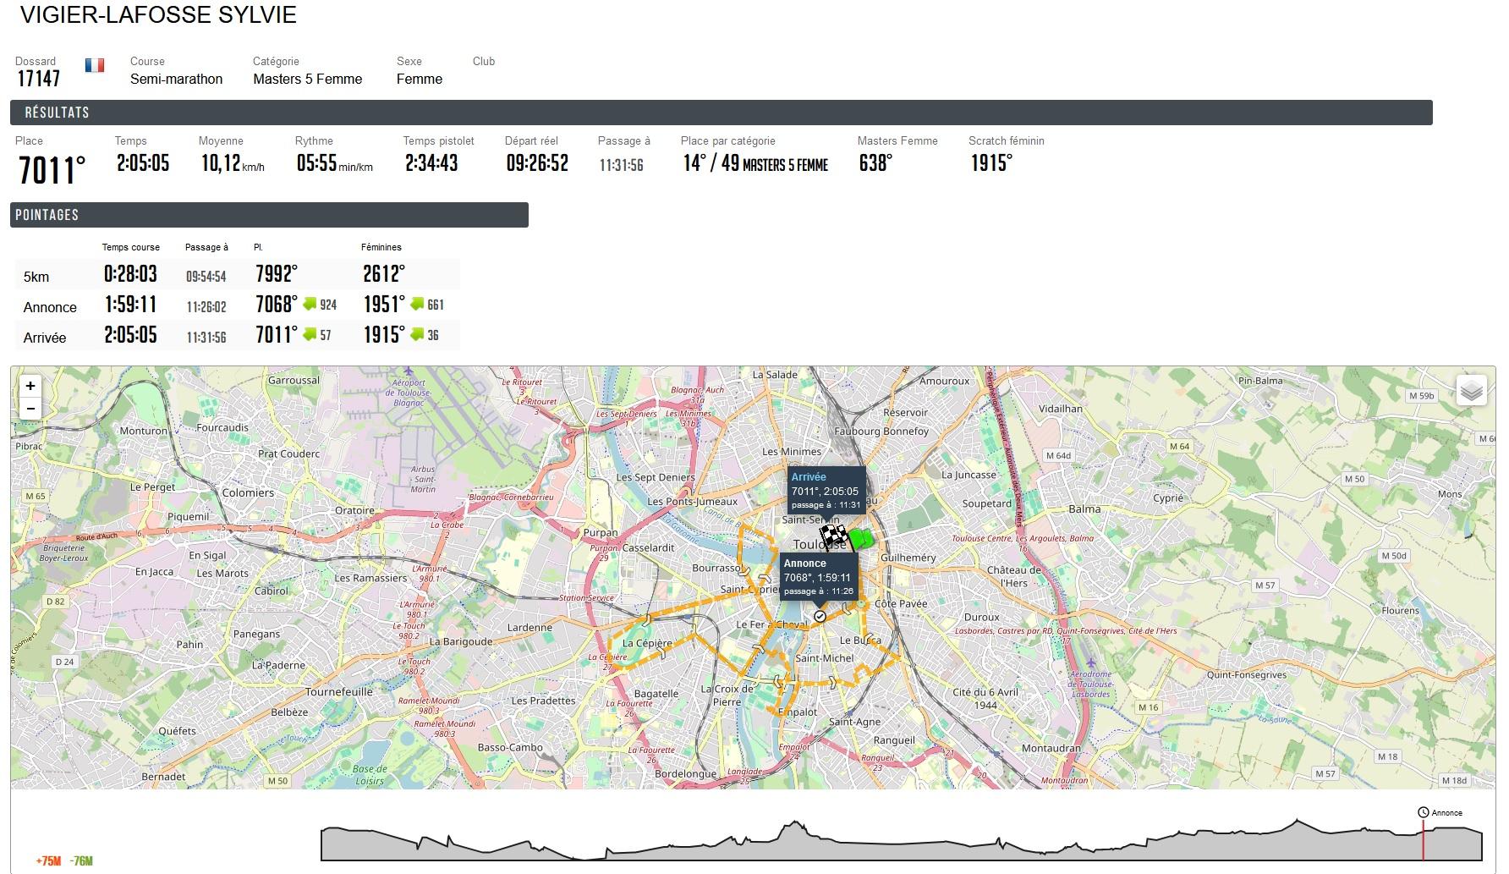Click the Annonce split time 1:59:11

[131, 305]
